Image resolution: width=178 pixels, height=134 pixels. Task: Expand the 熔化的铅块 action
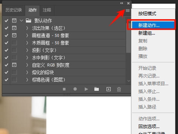tap(27, 72)
